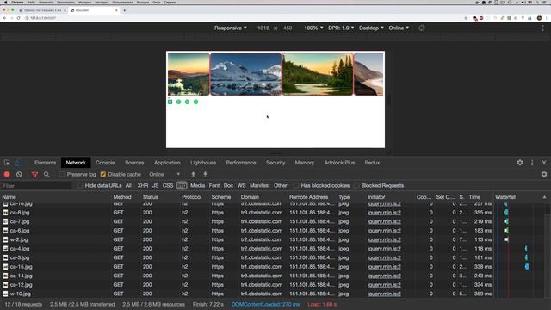Switch to the Performance tab
Viewport: 551px width, 310px height.
tap(241, 163)
